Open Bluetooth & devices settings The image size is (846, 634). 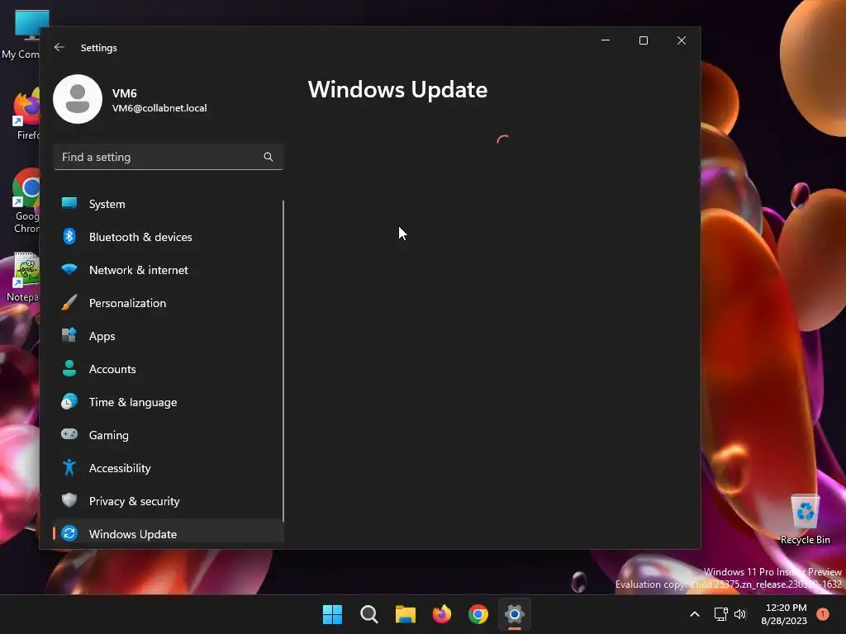pos(169,237)
